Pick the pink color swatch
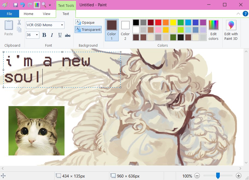 point(158,30)
